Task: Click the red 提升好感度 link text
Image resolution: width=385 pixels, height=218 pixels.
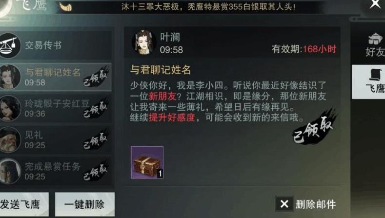Action: click(172, 118)
